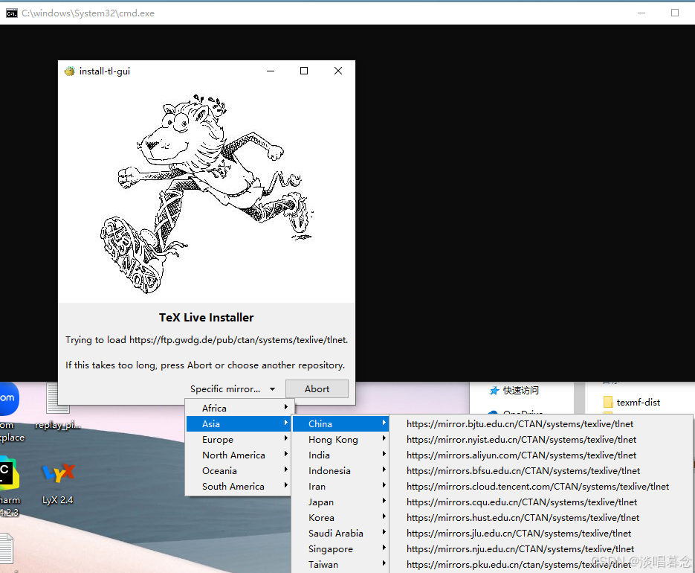Select China in the country submenu

(x=340, y=424)
